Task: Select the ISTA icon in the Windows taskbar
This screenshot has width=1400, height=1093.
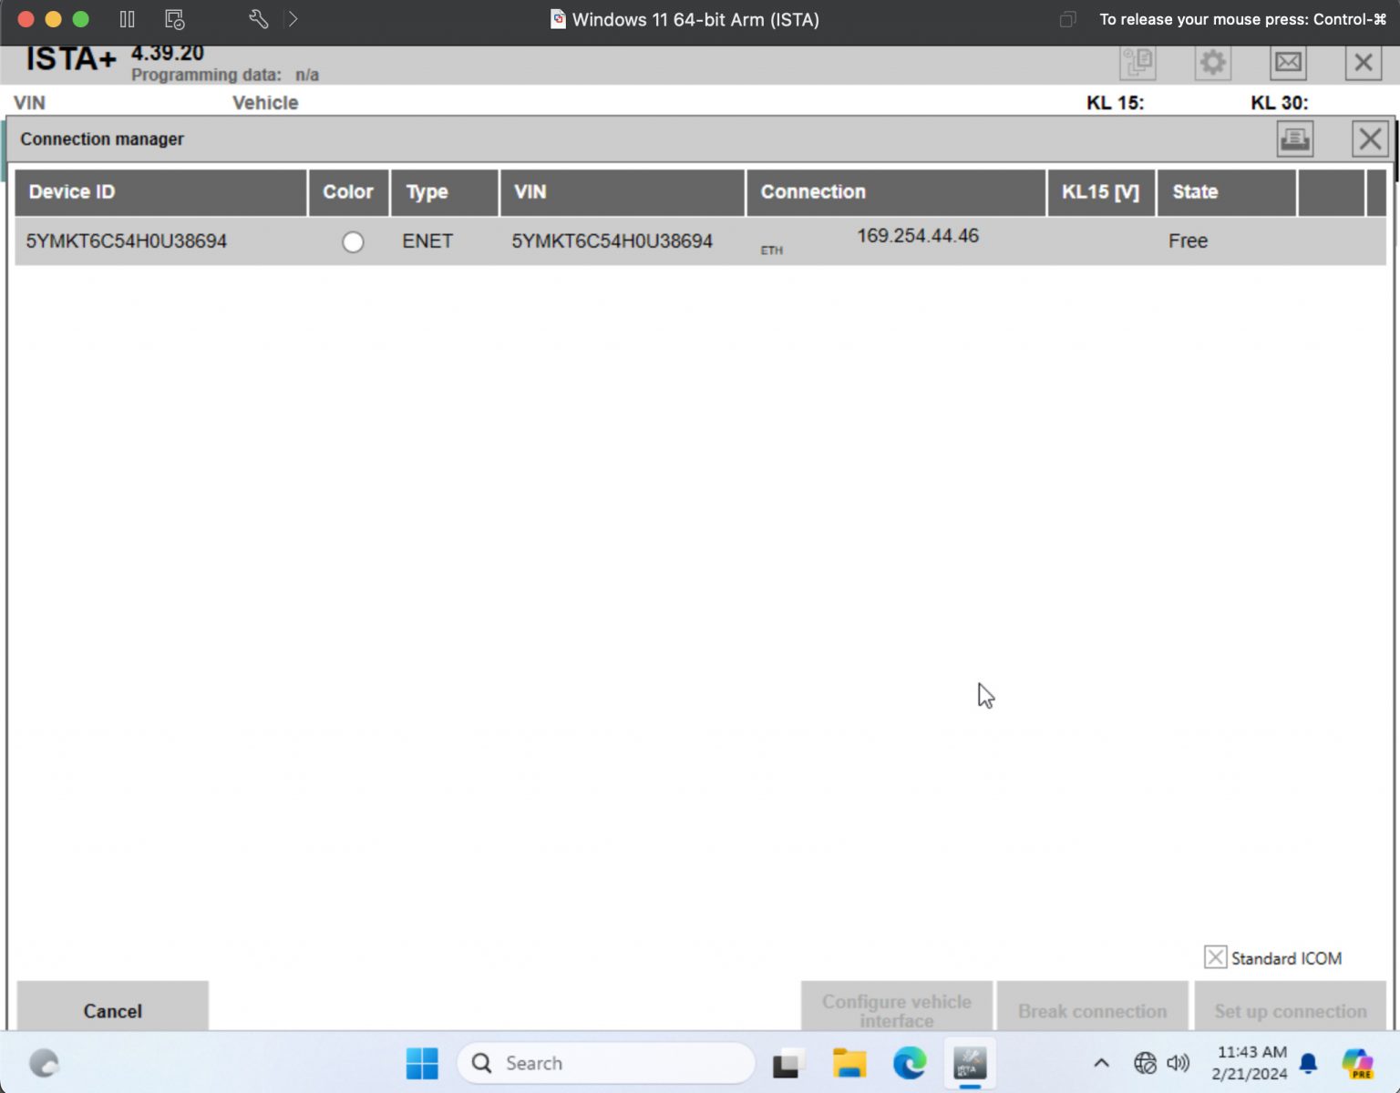Action: (x=969, y=1063)
